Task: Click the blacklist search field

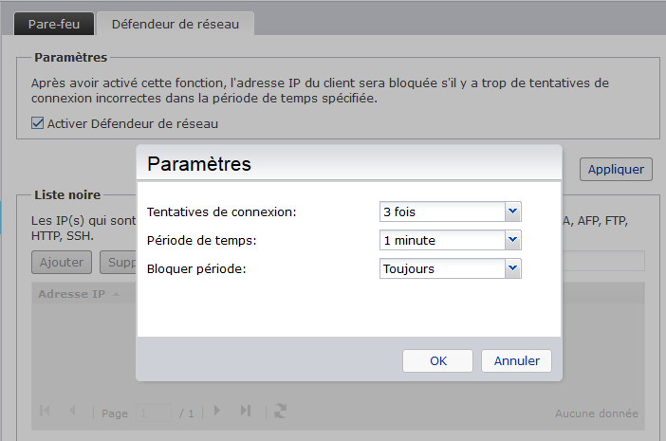Action: (601, 261)
